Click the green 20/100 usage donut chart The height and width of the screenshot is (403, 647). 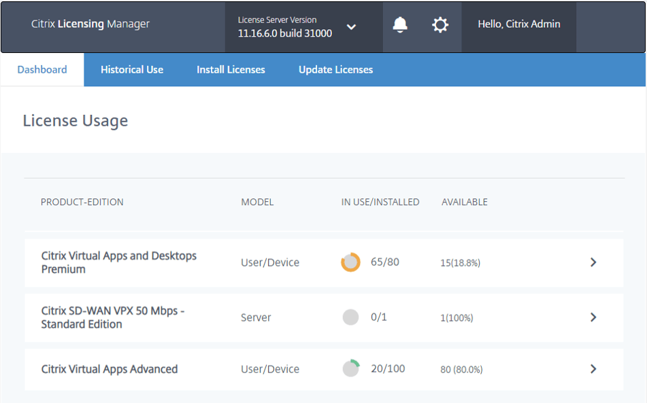click(351, 368)
